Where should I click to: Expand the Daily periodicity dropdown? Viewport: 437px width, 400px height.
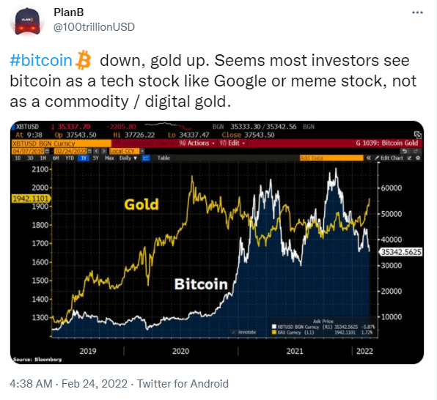point(128,158)
